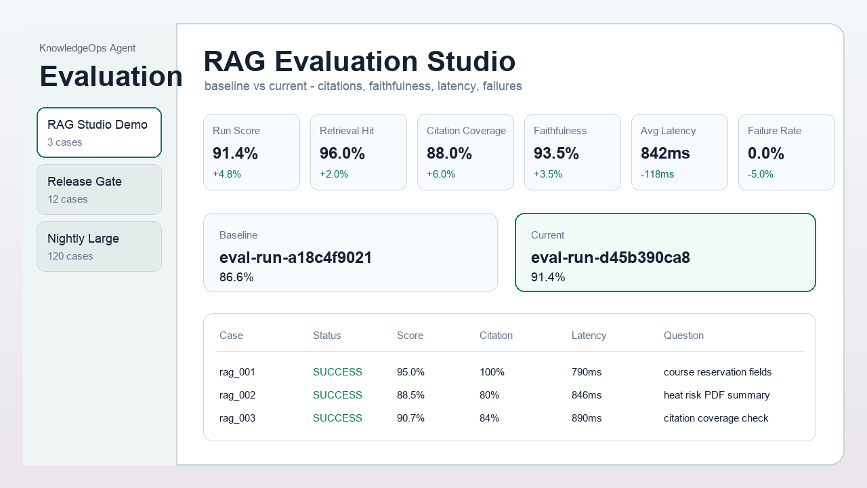
Task: Select the RAG Studio Demo suite
Action: [99, 132]
